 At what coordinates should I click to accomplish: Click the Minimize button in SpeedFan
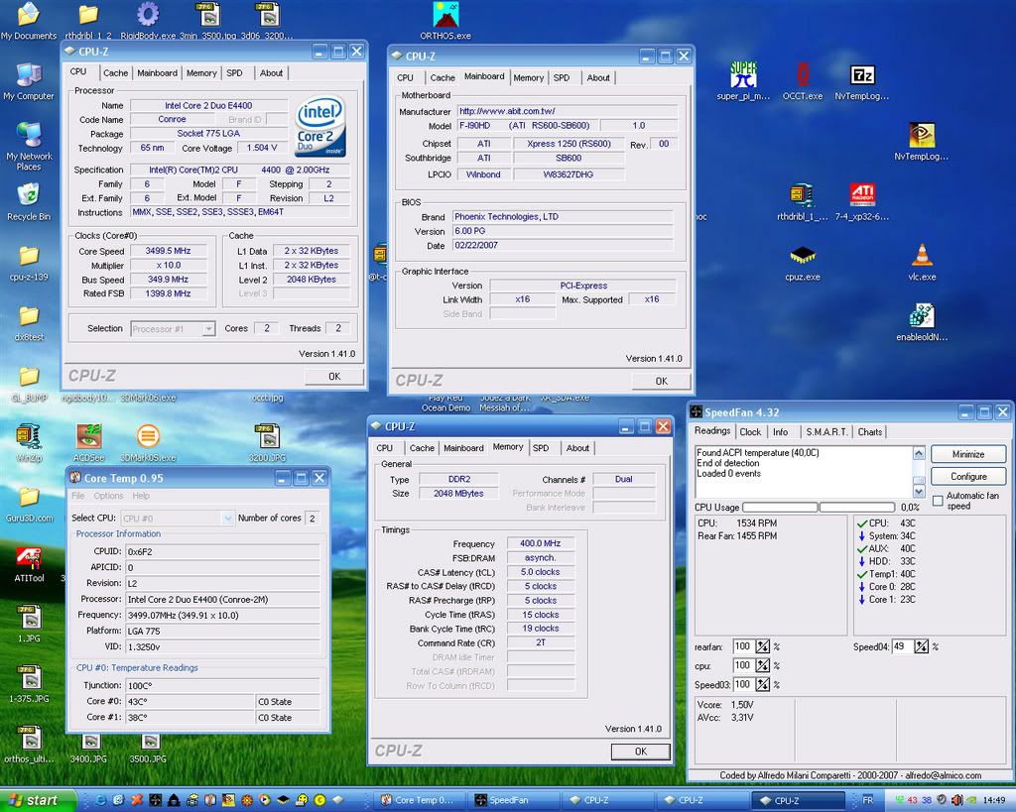[x=968, y=454]
